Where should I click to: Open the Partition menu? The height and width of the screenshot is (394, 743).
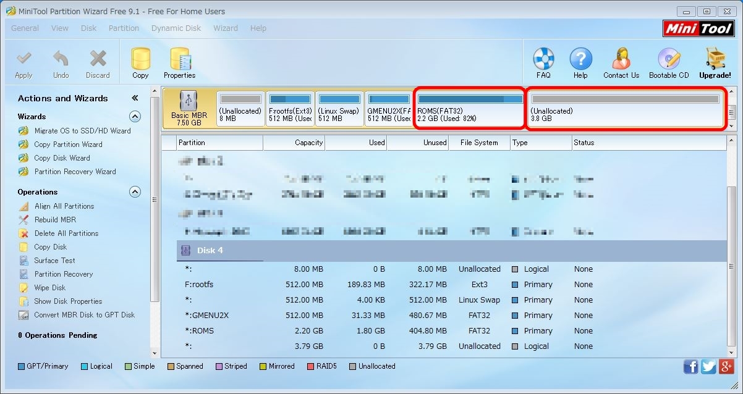pos(124,28)
